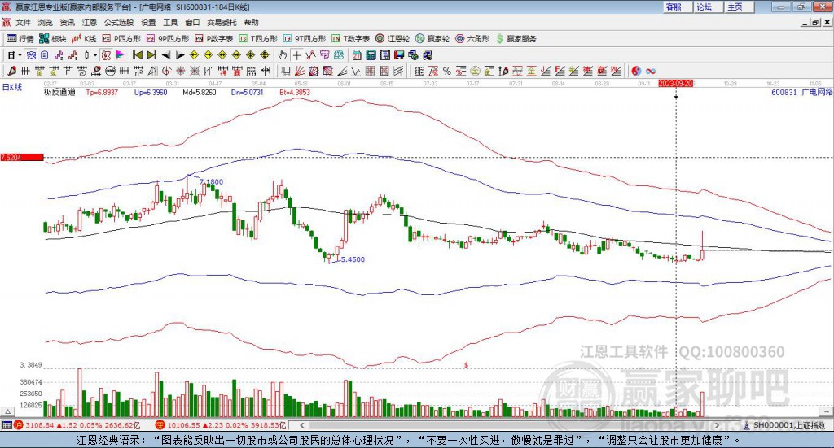Open the calculator icon in toolbar
834x448 pixels.
[x=371, y=55]
